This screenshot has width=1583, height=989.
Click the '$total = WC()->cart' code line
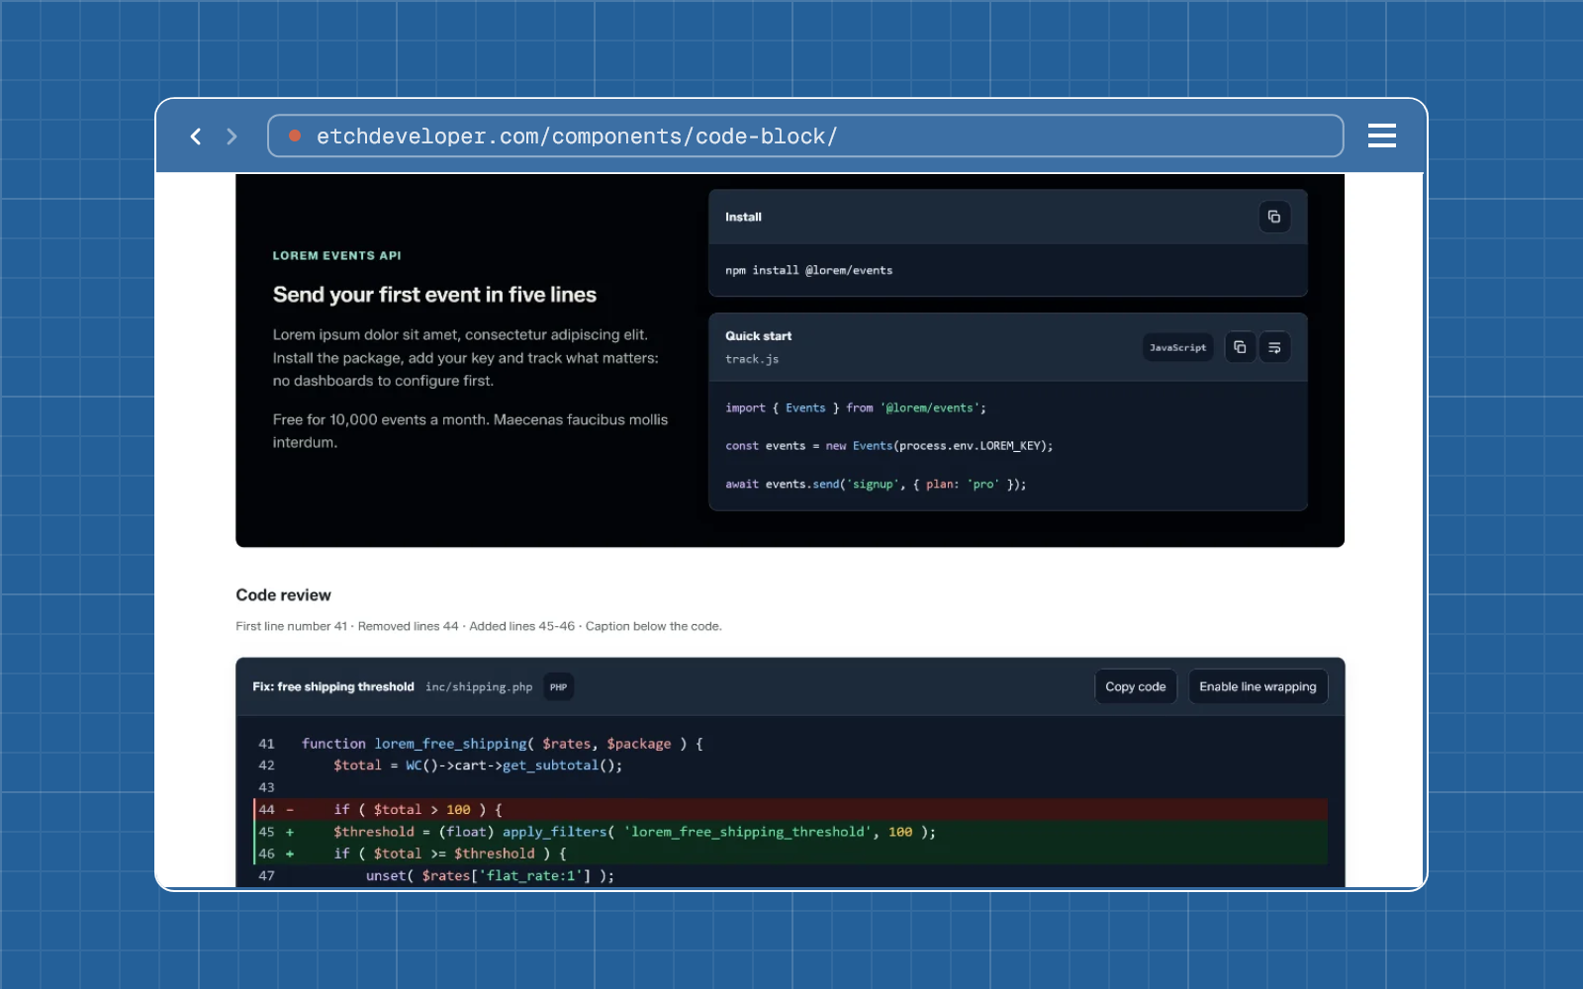478,765
